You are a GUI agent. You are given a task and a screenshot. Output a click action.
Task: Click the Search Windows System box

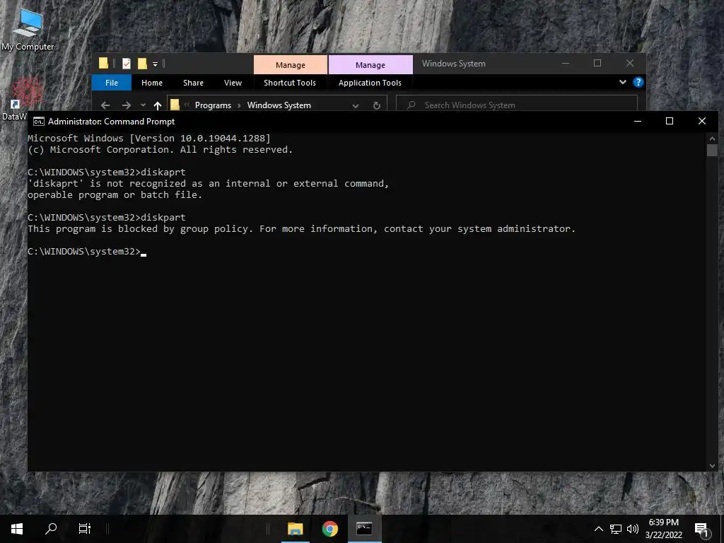click(517, 105)
